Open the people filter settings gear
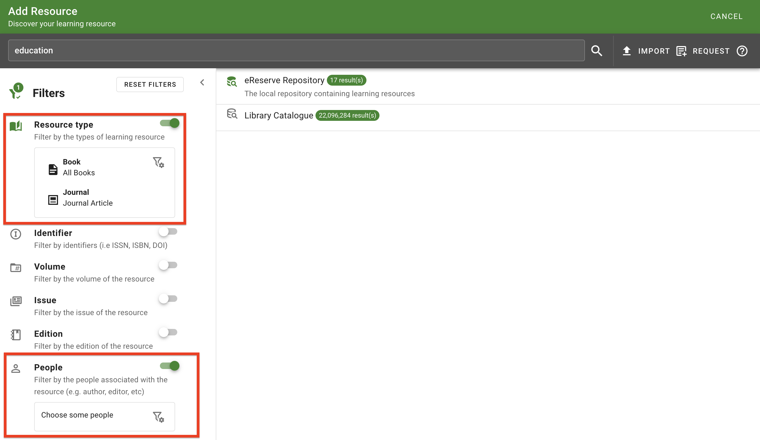The image size is (760, 440). (x=158, y=417)
